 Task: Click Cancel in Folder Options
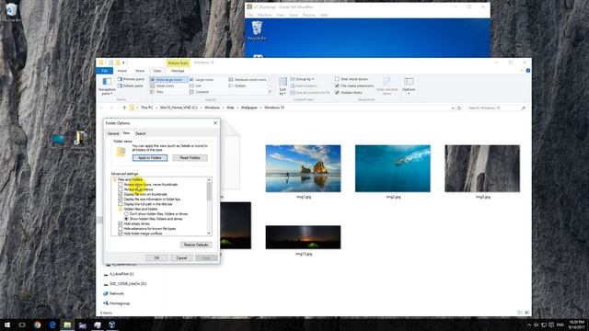(181, 257)
